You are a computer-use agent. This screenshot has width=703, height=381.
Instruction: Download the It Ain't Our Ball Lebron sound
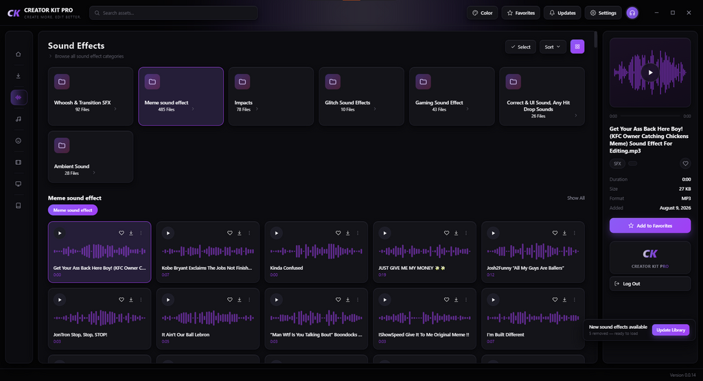point(240,300)
